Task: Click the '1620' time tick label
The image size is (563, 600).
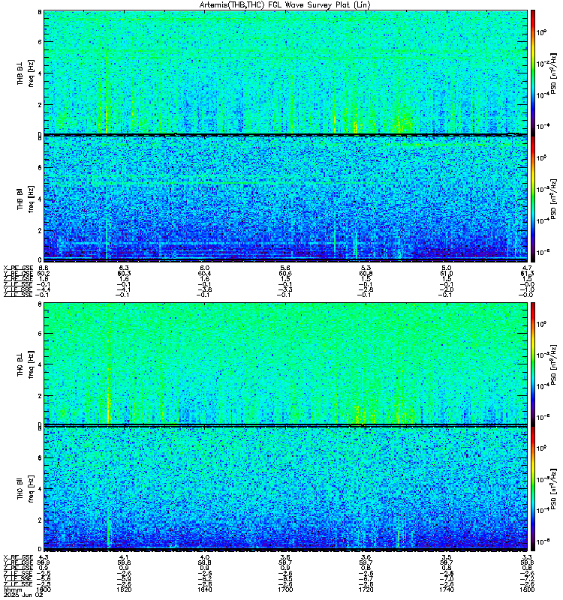Action: pos(124,589)
